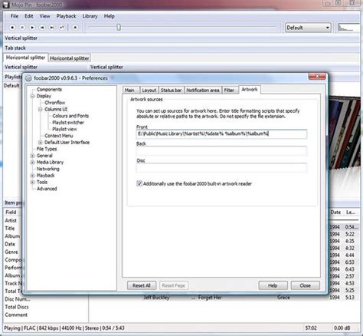The width and height of the screenshot is (363, 336).
Task: Select Playlist switcher tree item
Action: (68, 123)
